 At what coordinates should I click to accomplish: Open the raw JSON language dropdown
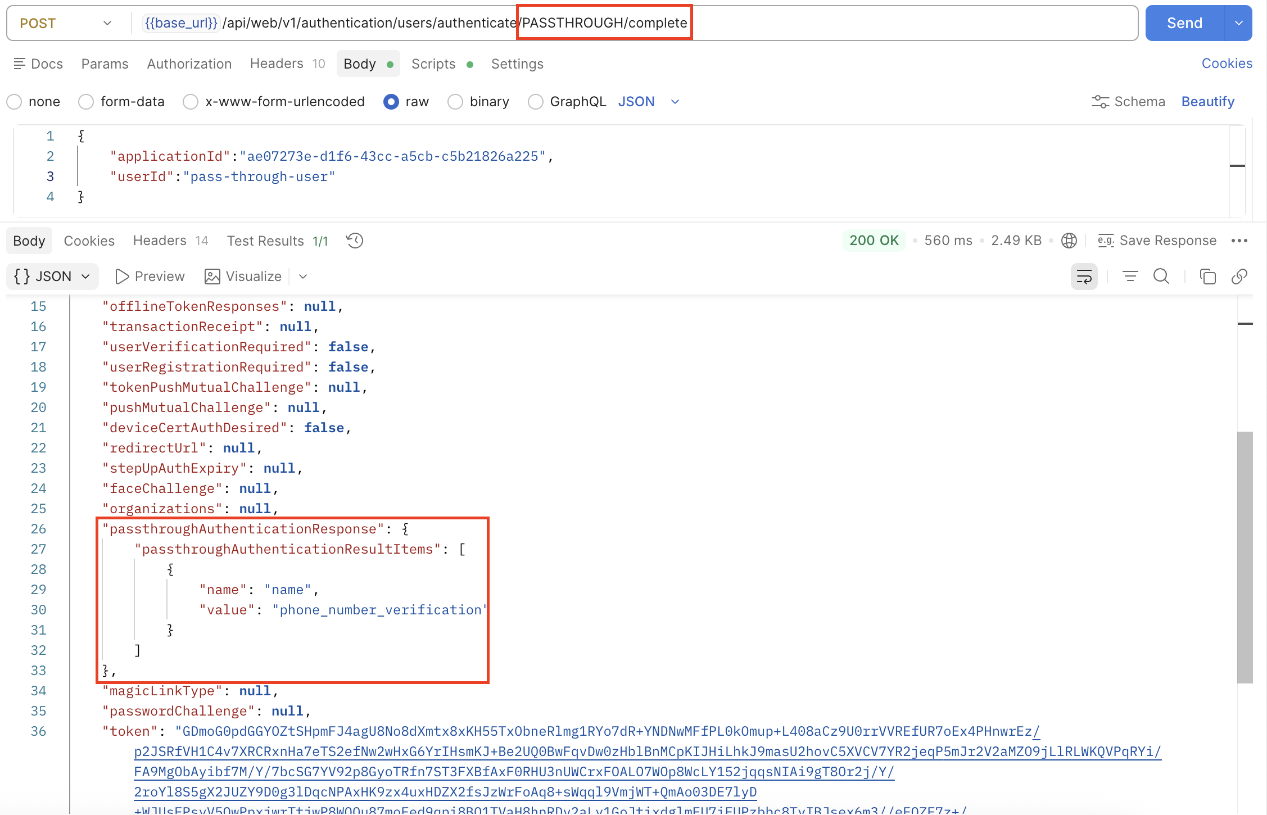point(649,102)
